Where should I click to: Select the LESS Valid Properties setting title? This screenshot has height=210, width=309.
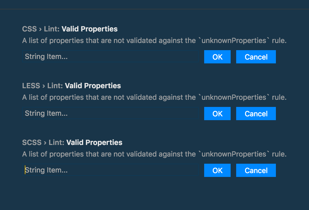click(x=93, y=85)
